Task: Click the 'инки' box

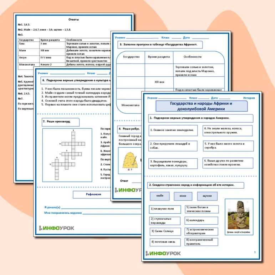Action: pyautogui.click(x=183, y=196)
